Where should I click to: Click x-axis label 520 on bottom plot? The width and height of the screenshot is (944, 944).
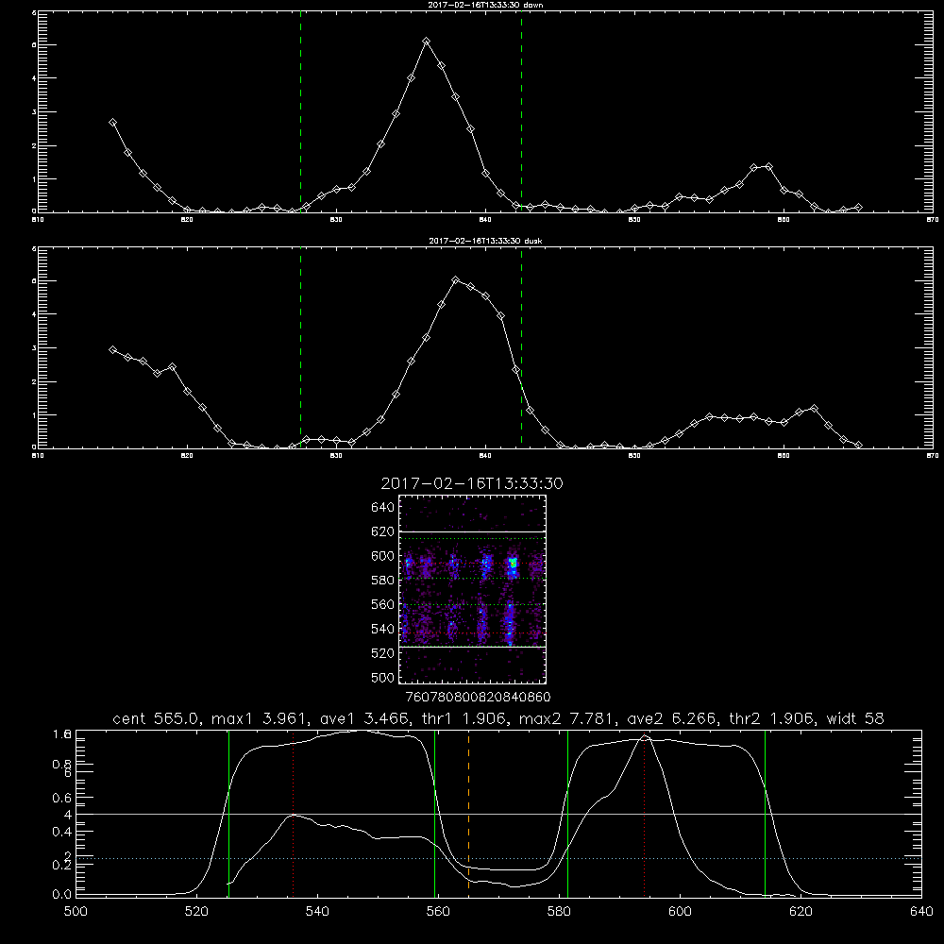click(x=197, y=912)
